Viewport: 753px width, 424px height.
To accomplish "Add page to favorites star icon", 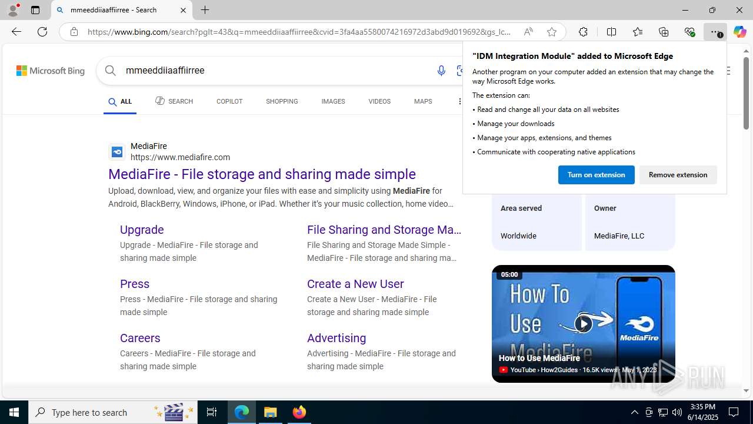I will pyautogui.click(x=551, y=32).
